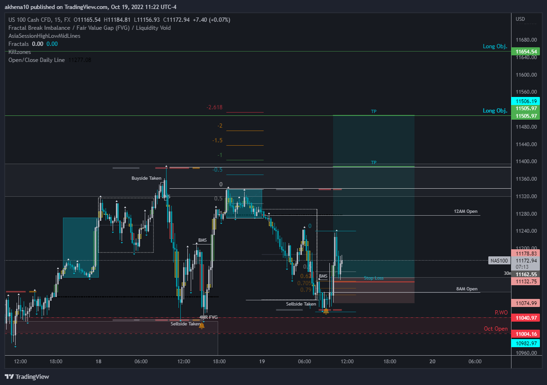Select the 8AM Open line label
Screen dimensions: 547x385
(467, 289)
